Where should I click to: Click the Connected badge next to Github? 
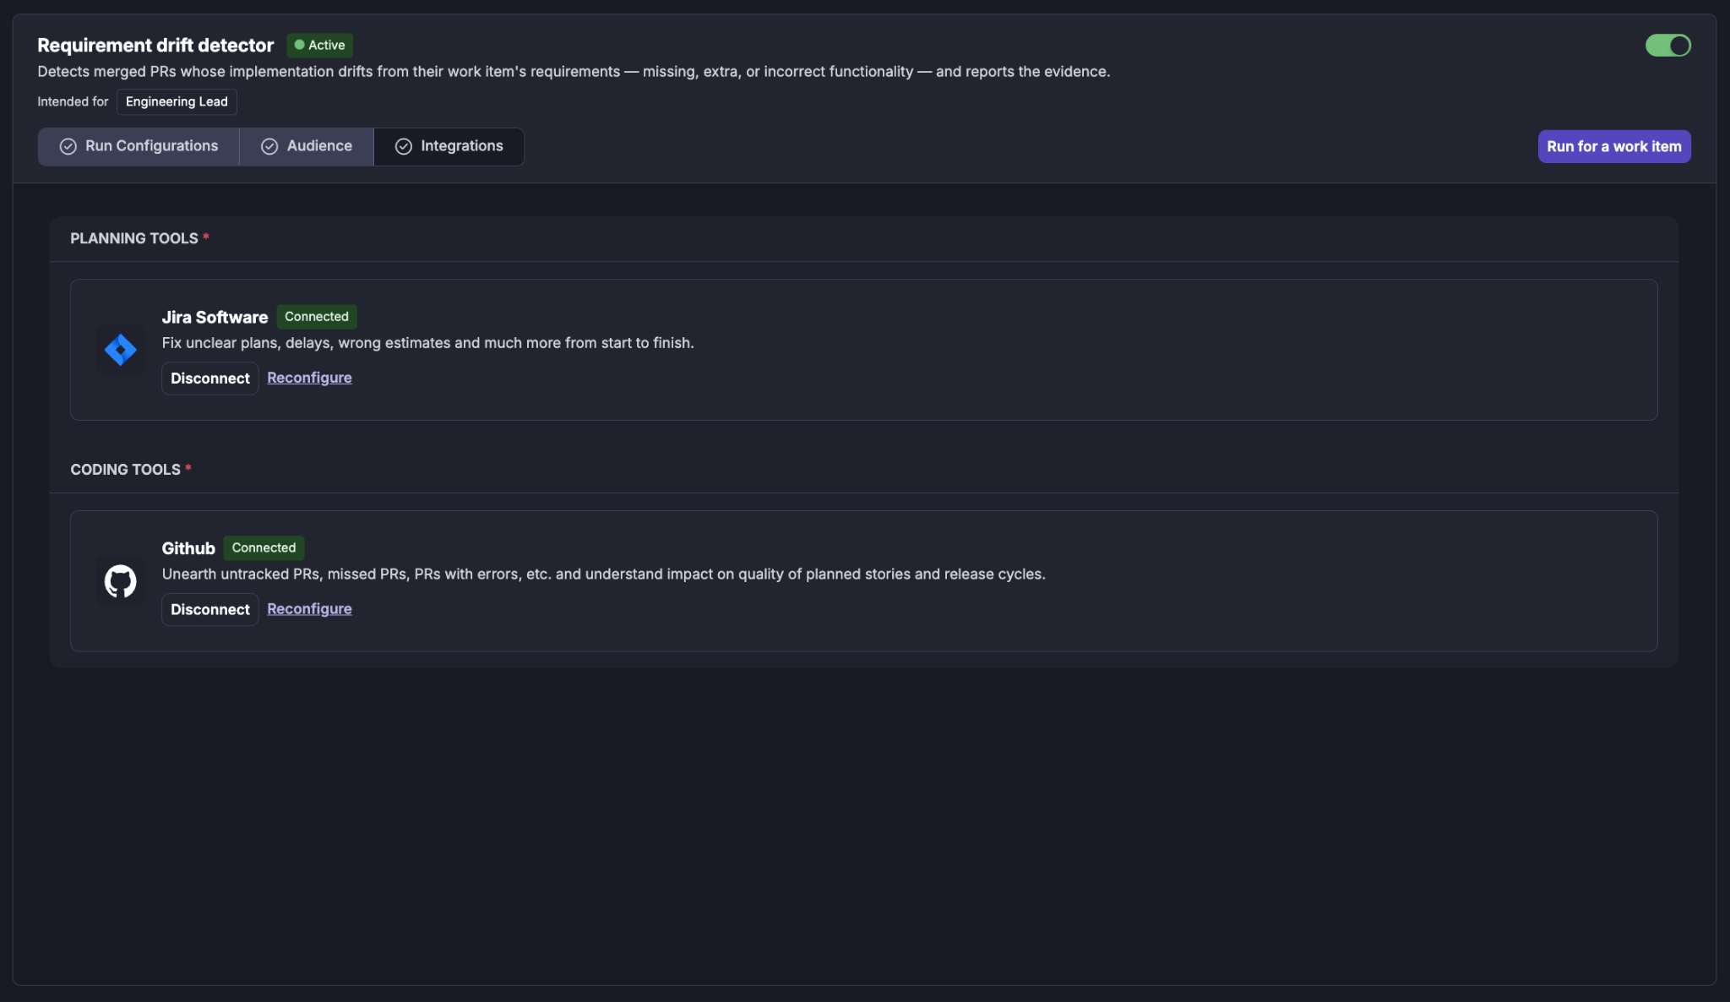pos(264,547)
